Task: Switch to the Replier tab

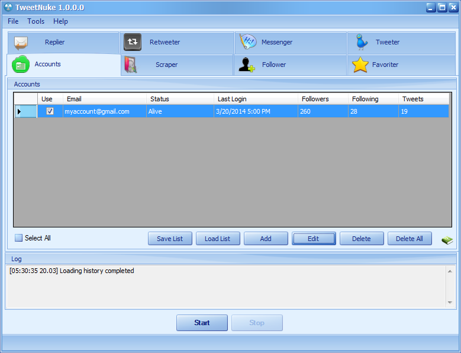Action: tap(63, 43)
